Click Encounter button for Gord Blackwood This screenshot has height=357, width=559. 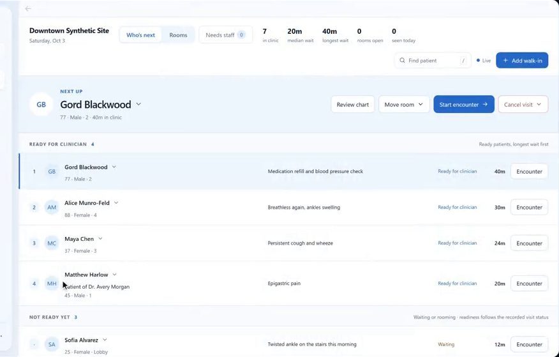(x=529, y=172)
